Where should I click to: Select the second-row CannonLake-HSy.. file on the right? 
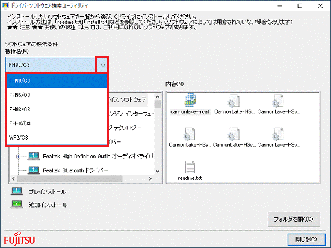pos(278,134)
